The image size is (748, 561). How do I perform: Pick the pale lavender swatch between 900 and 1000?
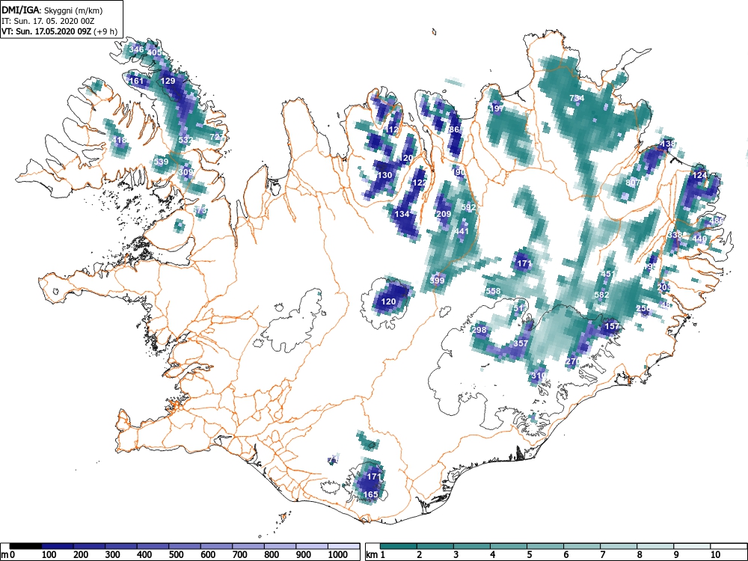(x=312, y=546)
